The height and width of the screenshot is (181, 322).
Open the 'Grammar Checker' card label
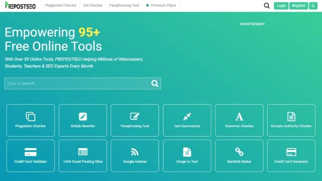click(x=239, y=126)
